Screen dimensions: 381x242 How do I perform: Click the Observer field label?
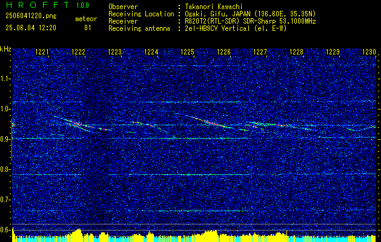coord(123,7)
